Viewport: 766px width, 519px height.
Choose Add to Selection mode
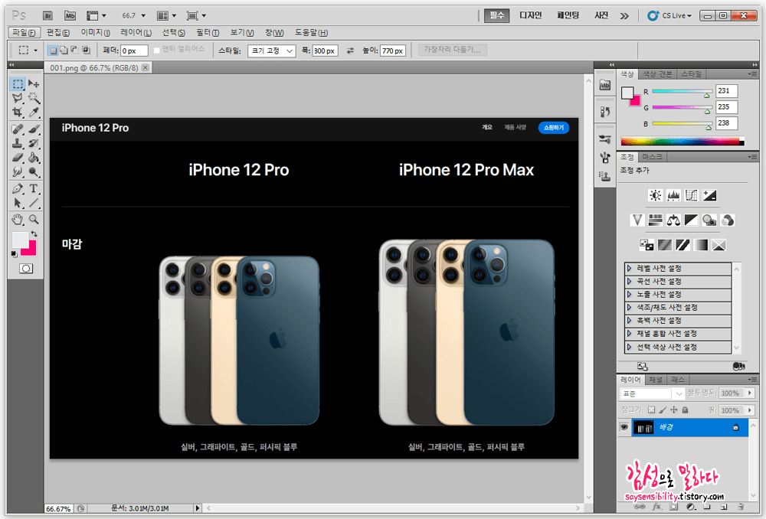(x=64, y=50)
